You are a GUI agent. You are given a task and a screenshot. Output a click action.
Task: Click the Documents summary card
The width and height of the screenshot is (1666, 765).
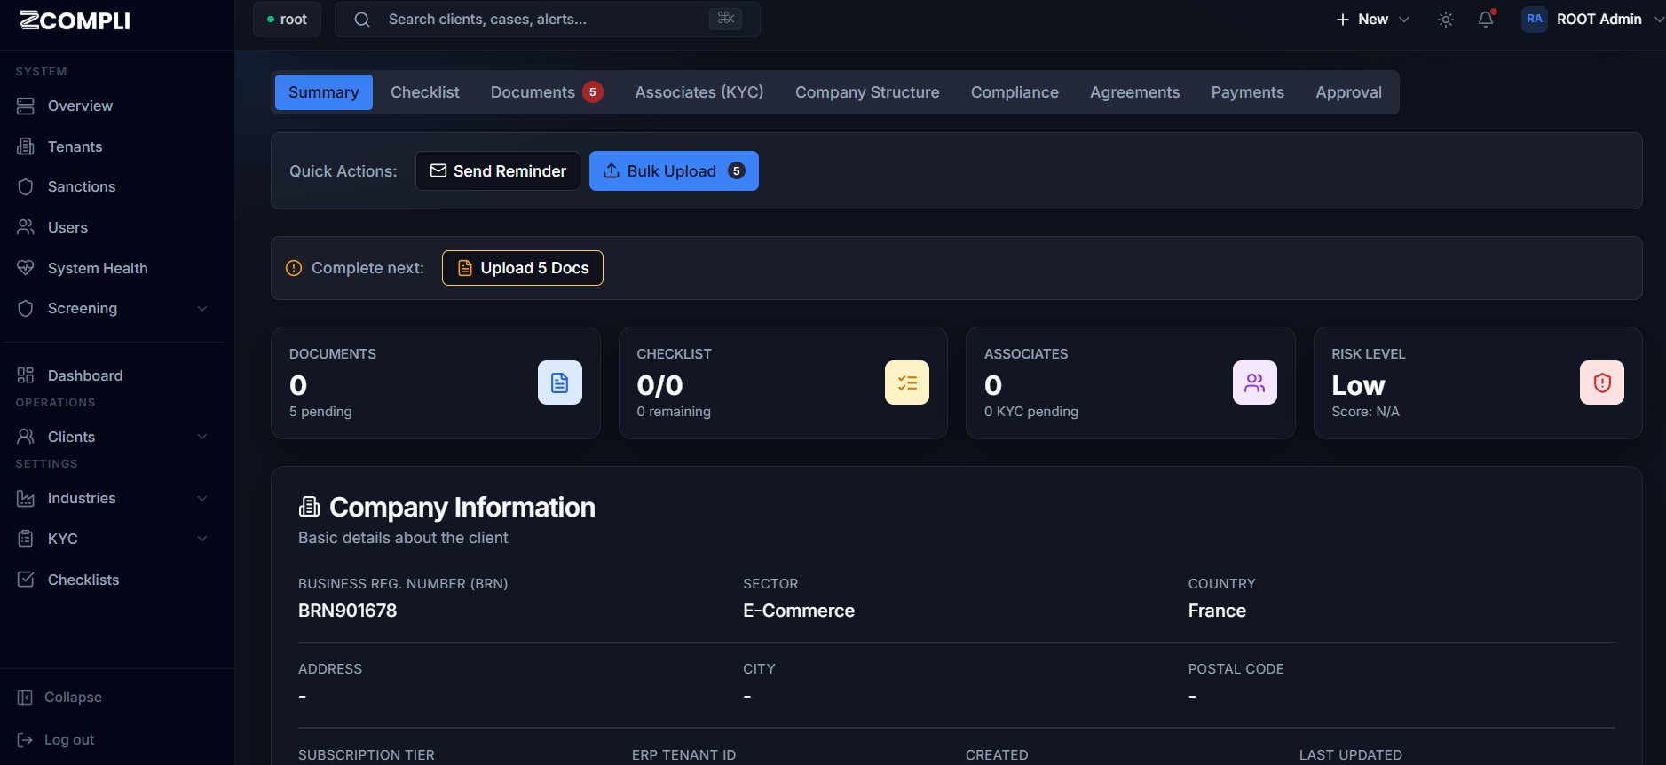[436, 382]
